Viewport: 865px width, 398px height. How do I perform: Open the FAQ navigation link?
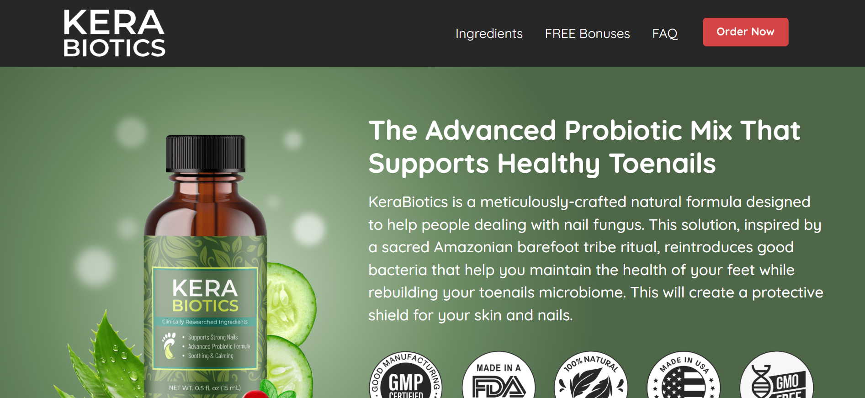665,34
